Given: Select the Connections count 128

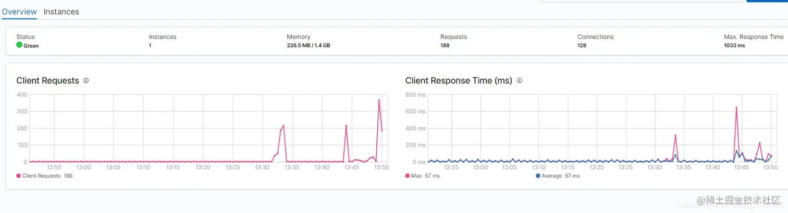Looking at the screenshot, I should point(582,46).
